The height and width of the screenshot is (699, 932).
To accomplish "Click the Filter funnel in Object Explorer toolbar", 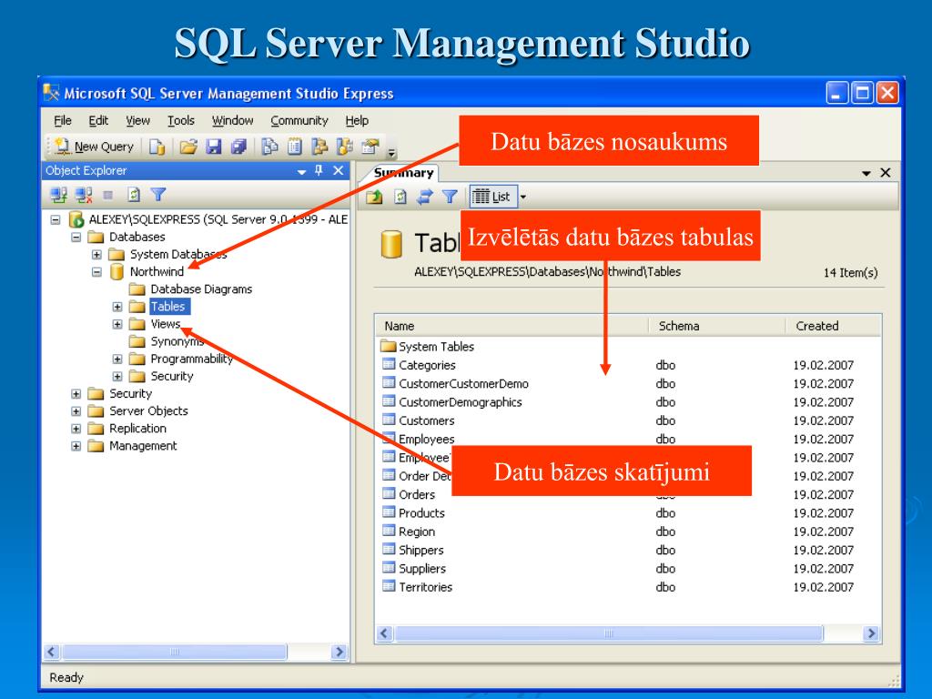I will point(158,195).
